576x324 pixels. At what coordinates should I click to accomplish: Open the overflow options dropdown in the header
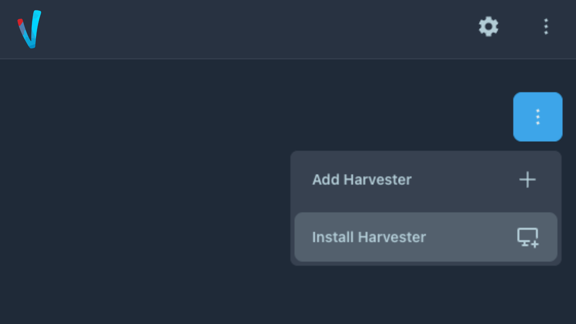546,26
